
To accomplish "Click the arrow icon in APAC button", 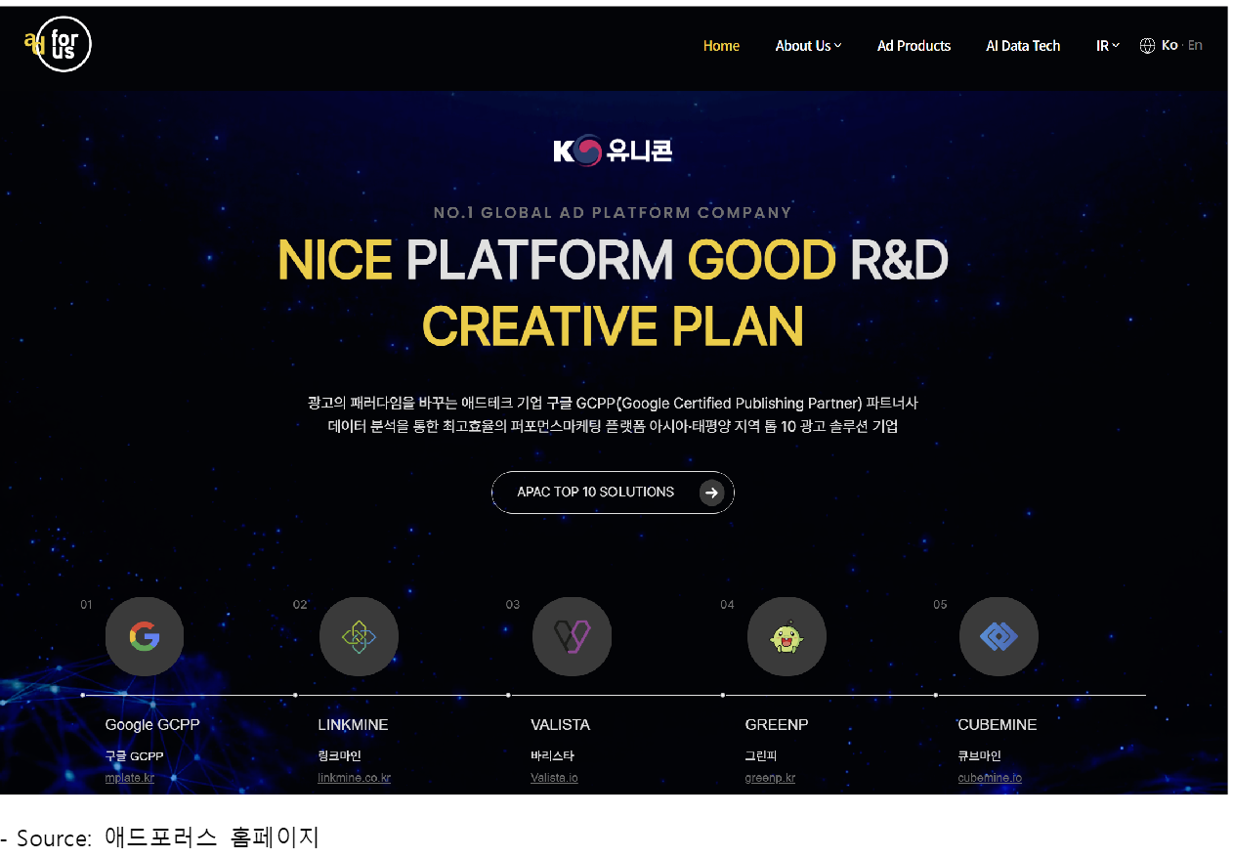I will point(711,493).
